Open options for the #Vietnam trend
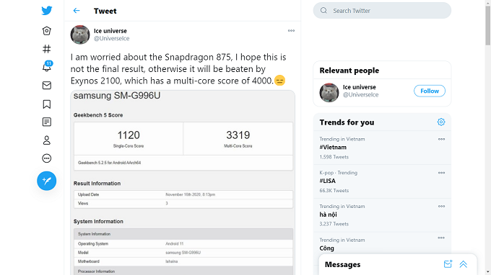 (x=441, y=139)
